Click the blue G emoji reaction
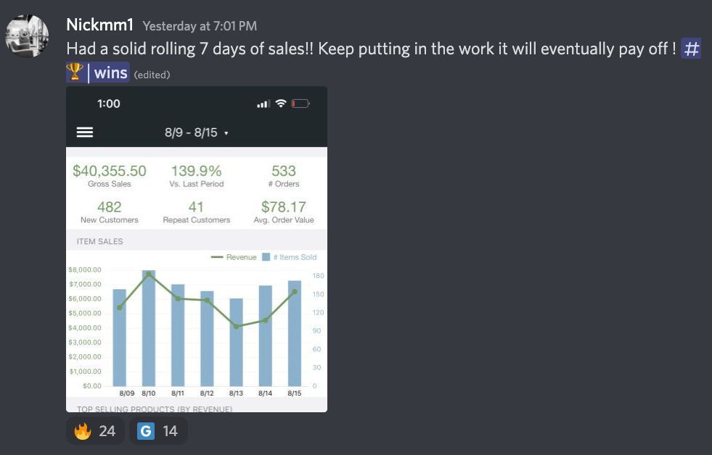Viewport: 712px width, 455px height. [x=158, y=430]
